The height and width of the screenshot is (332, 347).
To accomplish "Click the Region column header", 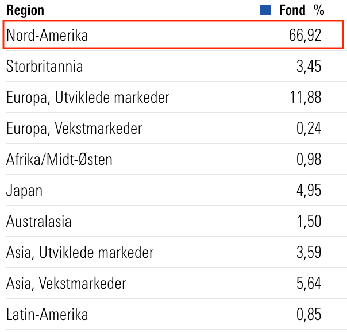I will [25, 10].
